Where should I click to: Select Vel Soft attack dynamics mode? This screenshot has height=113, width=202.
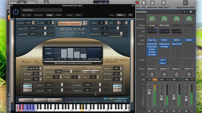point(27,89)
